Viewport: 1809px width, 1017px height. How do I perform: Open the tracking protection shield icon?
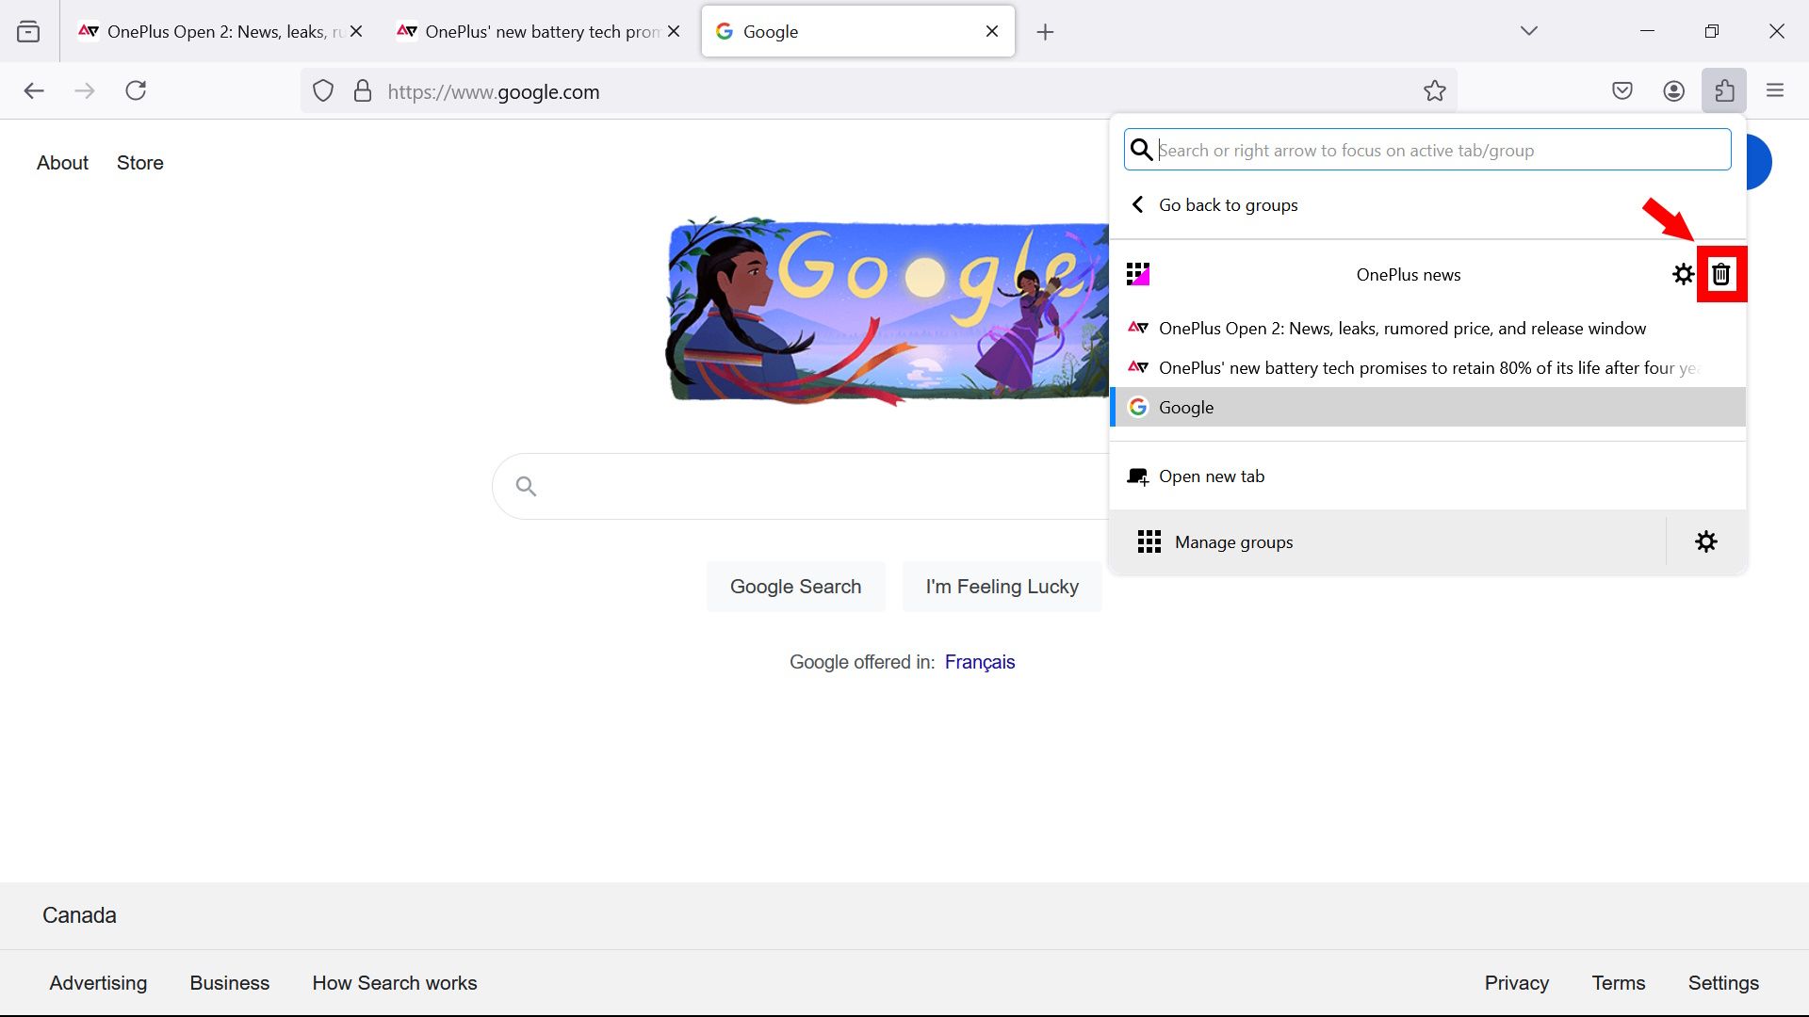pyautogui.click(x=323, y=90)
